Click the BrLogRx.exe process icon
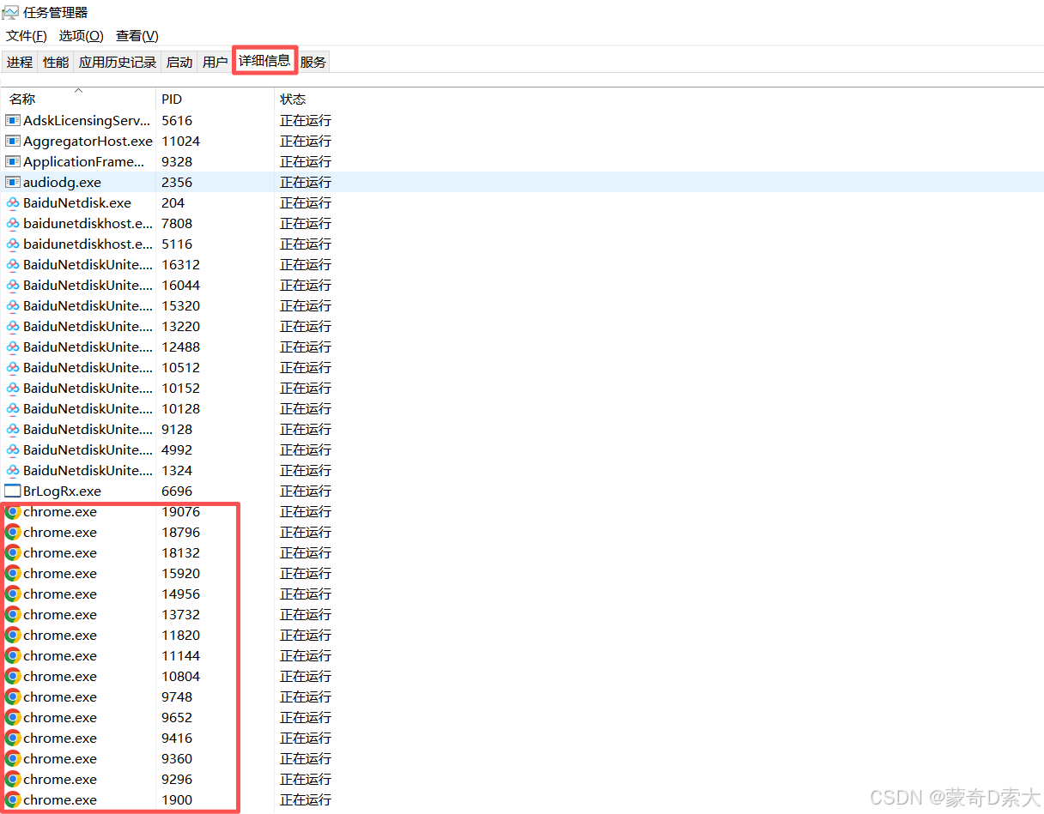 click(13, 491)
